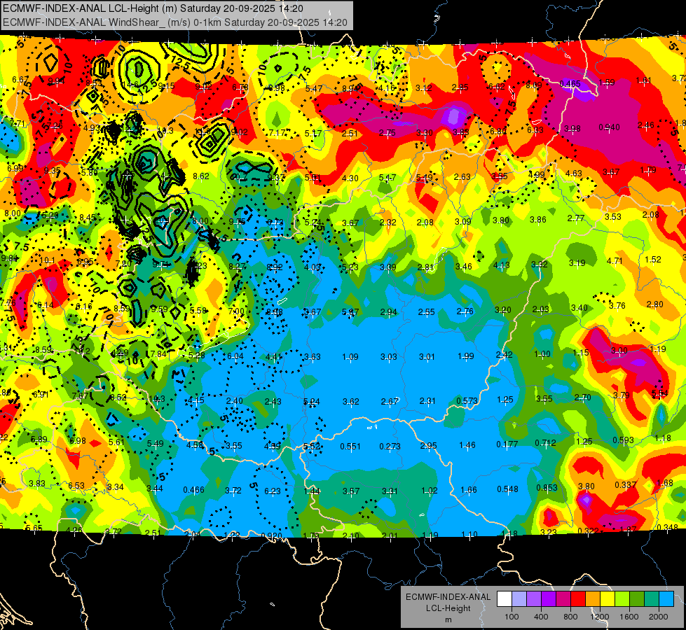The width and height of the screenshot is (686, 630).
Task: Click the magenta legend swatch before 800
Action: point(563,599)
